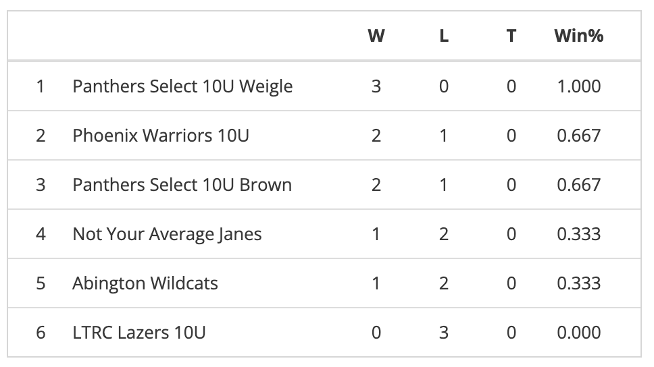Open LTRC Lazers 10U team
Screen dimensions: 654x367
(x=139, y=333)
